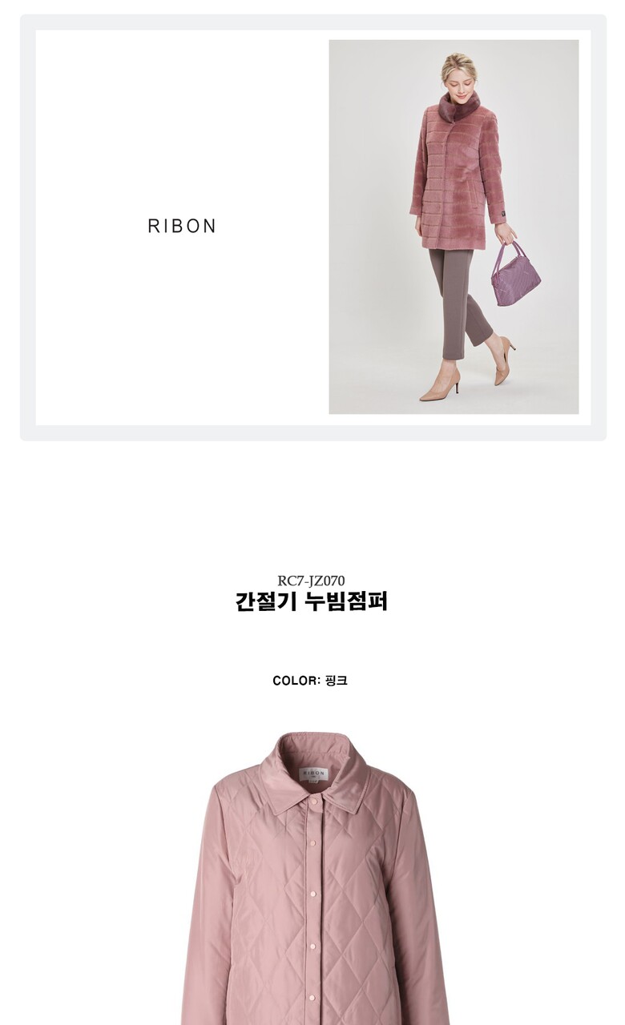Select the mauve fur collar on model's coat

point(458,107)
